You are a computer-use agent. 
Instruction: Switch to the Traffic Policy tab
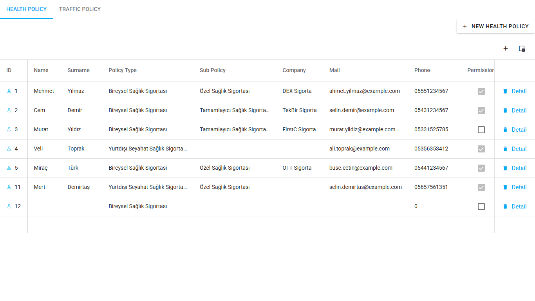(80, 9)
